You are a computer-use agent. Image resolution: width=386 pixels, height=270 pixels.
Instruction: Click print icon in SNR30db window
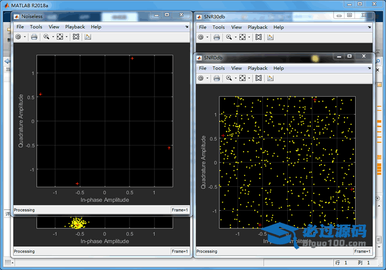216,37
